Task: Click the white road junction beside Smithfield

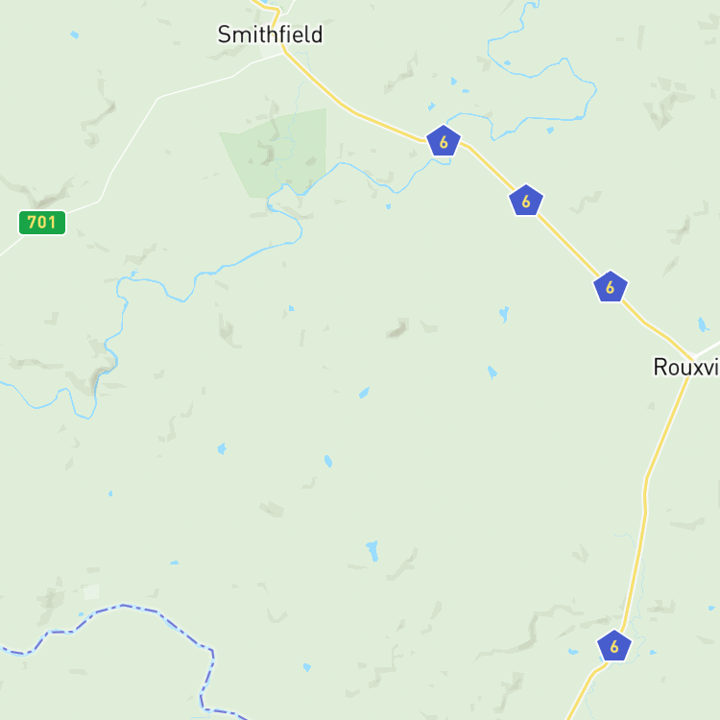Action: 284,53
